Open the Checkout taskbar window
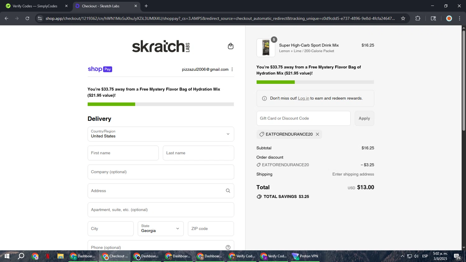The height and width of the screenshot is (262, 466). (115, 256)
